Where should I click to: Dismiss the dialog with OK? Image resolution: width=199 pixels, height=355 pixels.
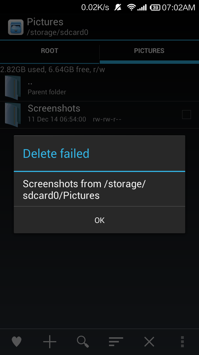99,220
